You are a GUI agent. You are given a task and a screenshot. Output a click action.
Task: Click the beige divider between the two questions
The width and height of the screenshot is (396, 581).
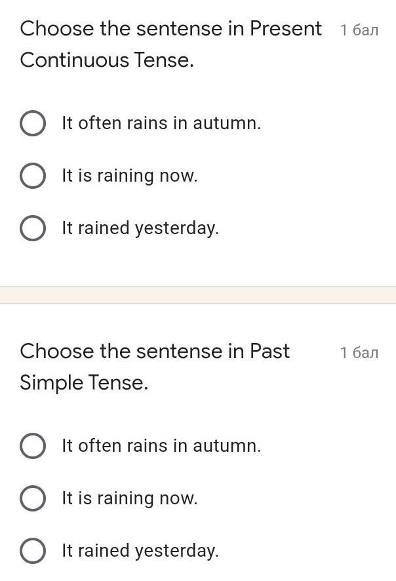[198, 295]
